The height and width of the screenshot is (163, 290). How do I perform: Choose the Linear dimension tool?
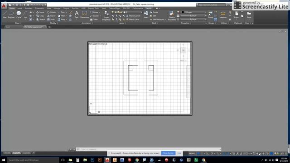(x=94, y=12)
